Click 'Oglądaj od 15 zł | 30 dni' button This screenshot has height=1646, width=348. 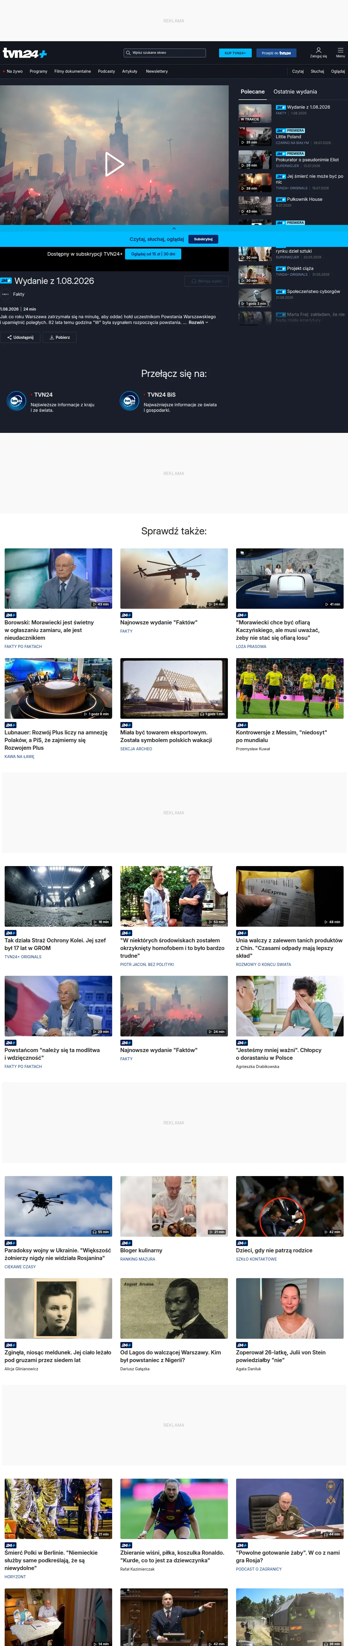pyautogui.click(x=153, y=254)
